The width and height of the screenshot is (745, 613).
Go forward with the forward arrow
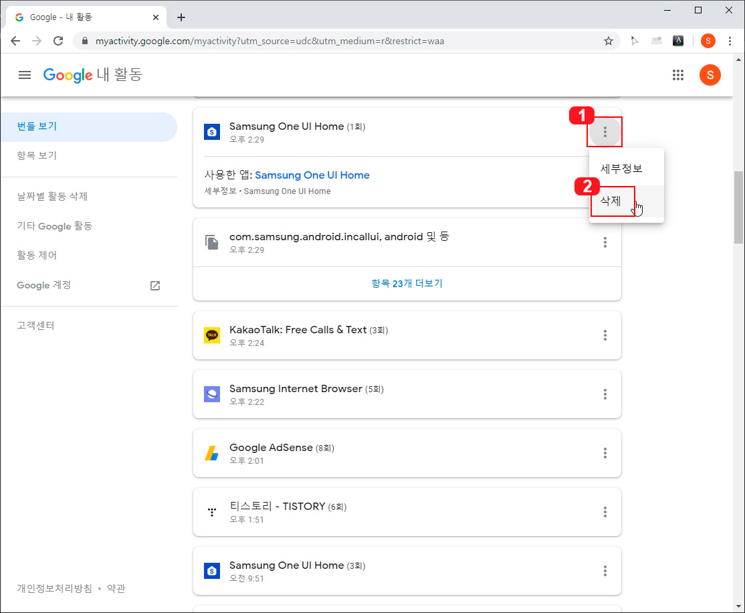[37, 41]
